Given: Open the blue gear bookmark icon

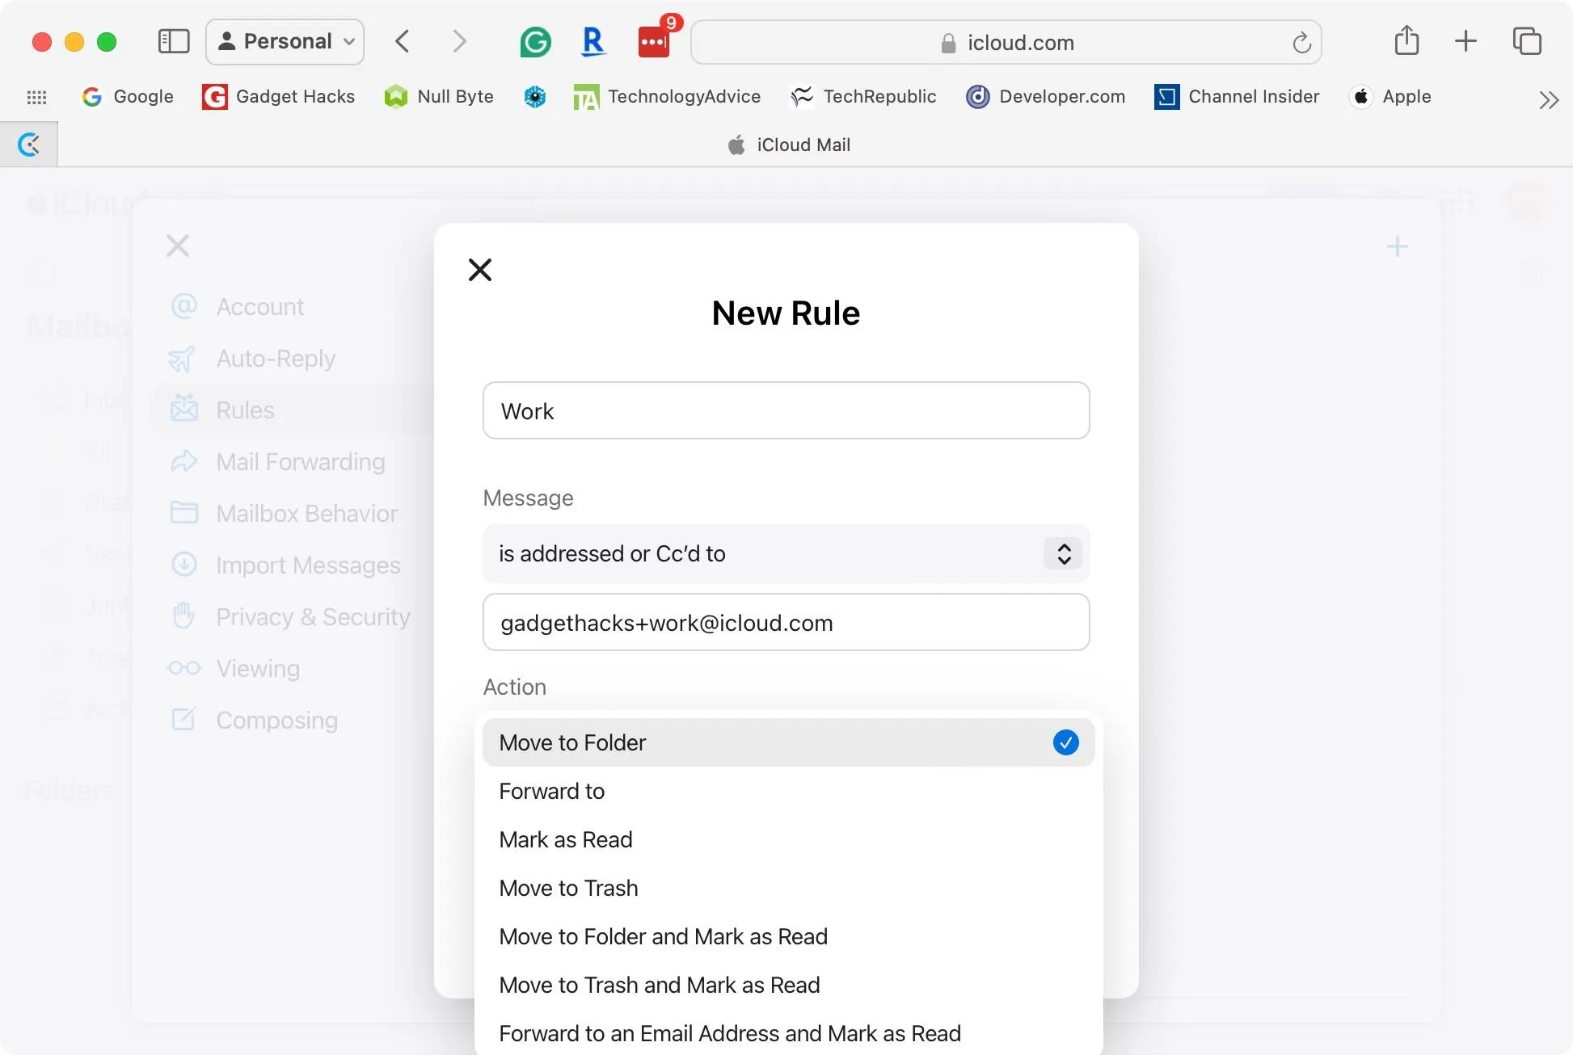Looking at the screenshot, I should click(x=534, y=97).
